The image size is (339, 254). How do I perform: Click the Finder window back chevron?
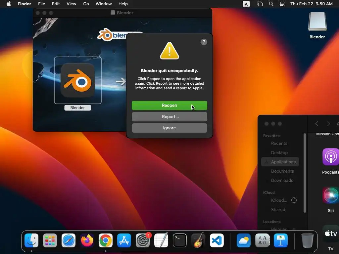[316, 124]
